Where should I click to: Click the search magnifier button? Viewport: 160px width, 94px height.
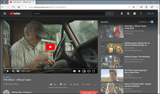coord(109,13)
